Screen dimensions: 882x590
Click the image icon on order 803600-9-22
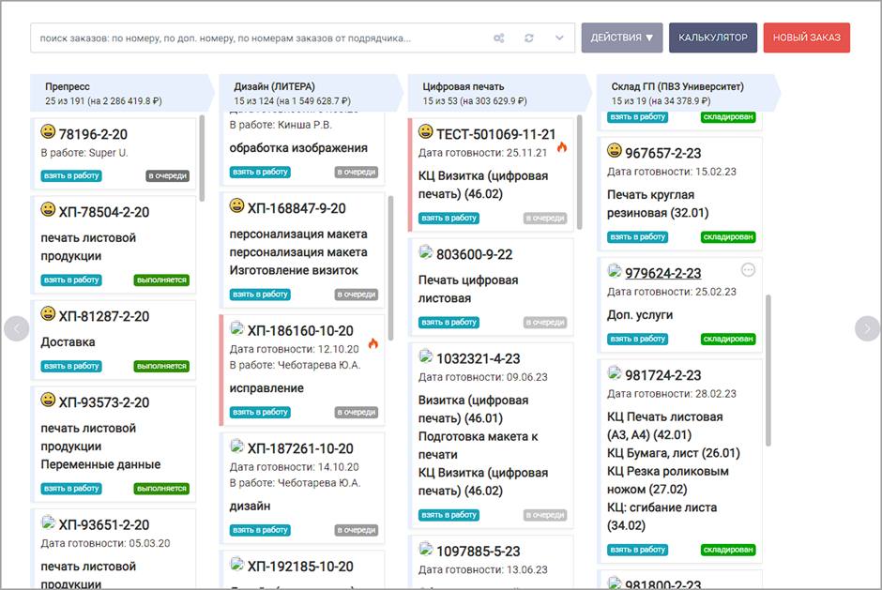click(426, 252)
